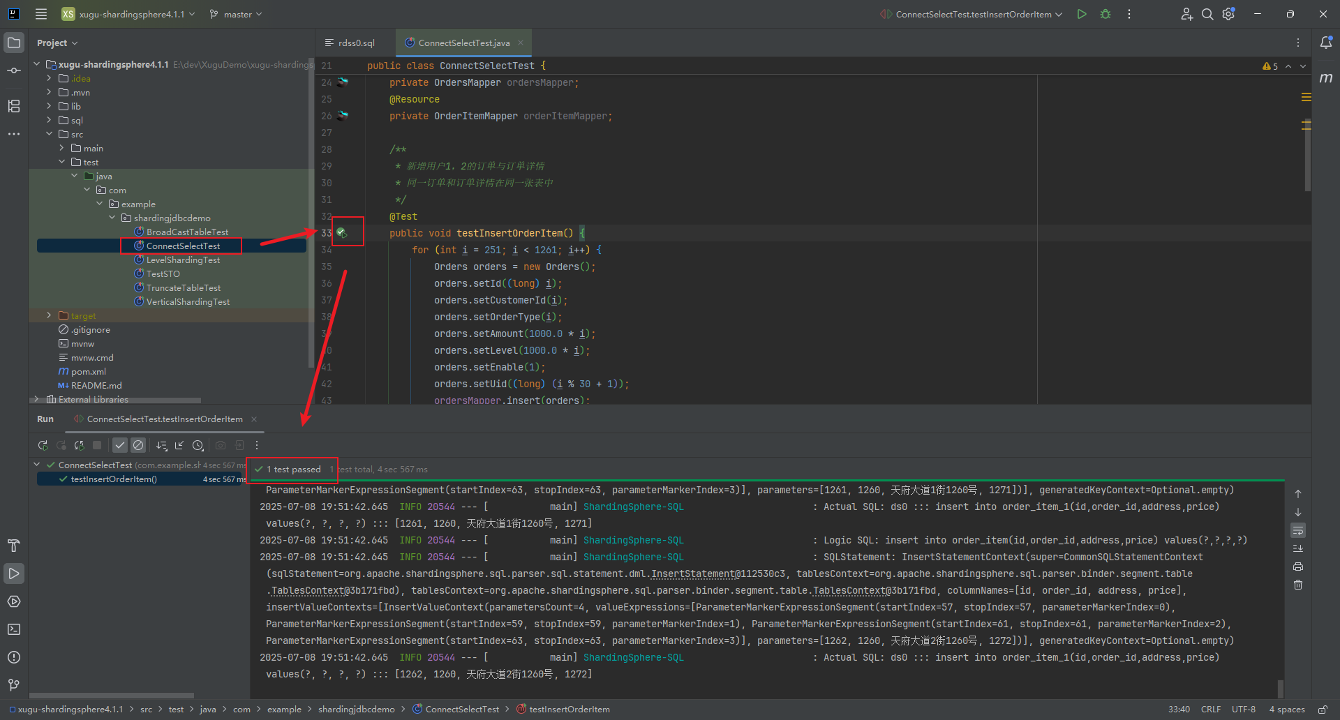Rerun the test with the Rerun icon
The height and width of the screenshot is (720, 1340).
pyautogui.click(x=43, y=445)
